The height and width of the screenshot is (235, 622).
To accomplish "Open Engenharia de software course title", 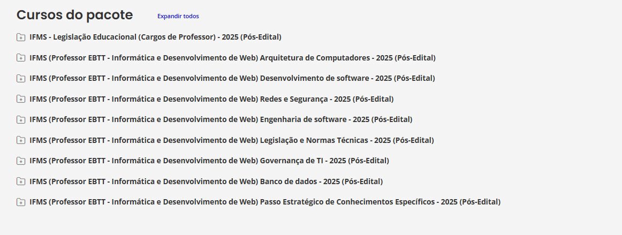I will point(221,119).
